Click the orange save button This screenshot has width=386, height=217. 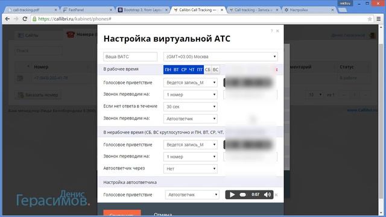122,213
